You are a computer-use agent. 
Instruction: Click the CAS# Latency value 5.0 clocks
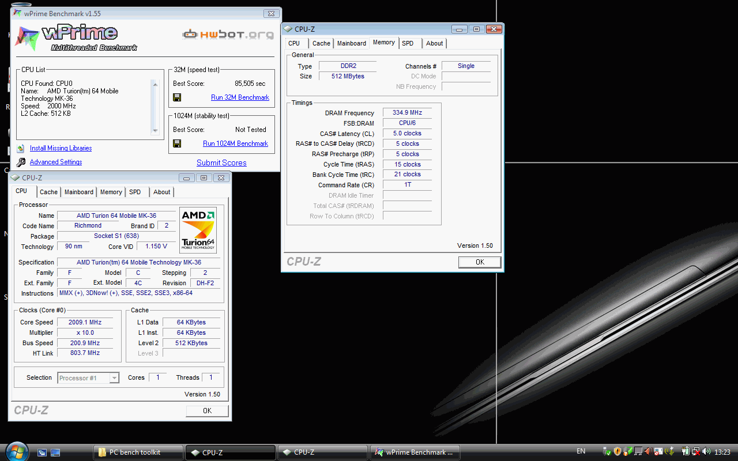coord(407,134)
